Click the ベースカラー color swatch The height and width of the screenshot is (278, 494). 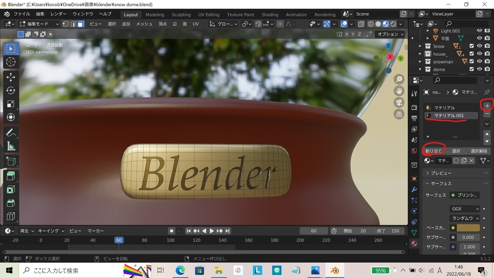[468, 228]
